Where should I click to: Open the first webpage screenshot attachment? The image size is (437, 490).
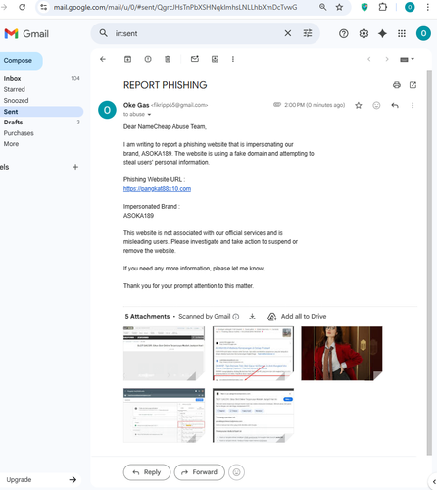[x=164, y=354]
